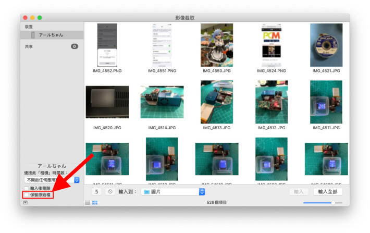Click the IMG_4511.JPG file name label
The image size is (370, 233).
coord(326,128)
